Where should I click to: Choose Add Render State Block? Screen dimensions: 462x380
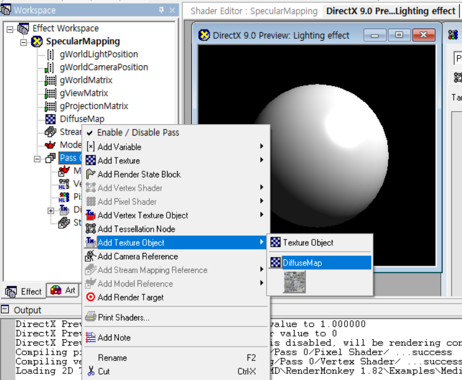click(x=176, y=174)
